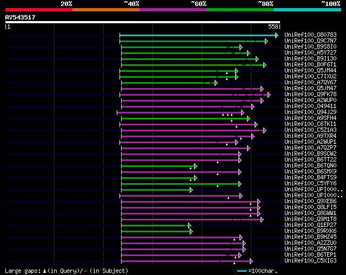Viewport: 346px width, 275px height.
Task: Open hit UniRef100_Q9M1T8
Action: (x=310, y=219)
